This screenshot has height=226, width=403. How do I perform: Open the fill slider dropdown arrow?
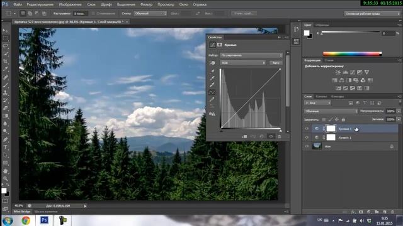point(399,119)
